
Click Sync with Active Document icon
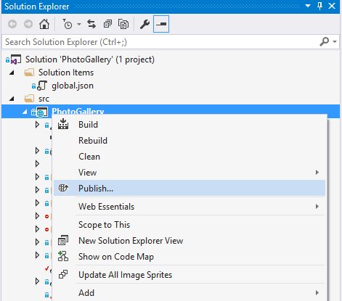[x=91, y=24]
